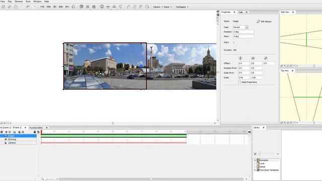This screenshot has height=181, width=322.
Task: Click the clock icon in toolbar
Action: click(147, 7)
